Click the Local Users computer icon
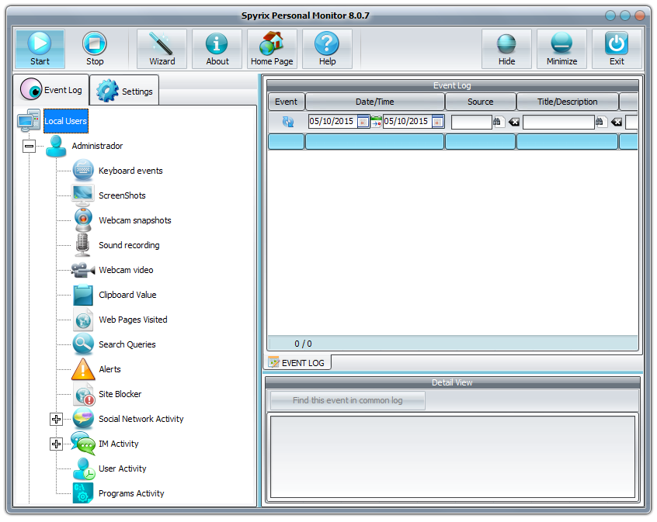Viewport: 657px width, 522px height. point(29,121)
